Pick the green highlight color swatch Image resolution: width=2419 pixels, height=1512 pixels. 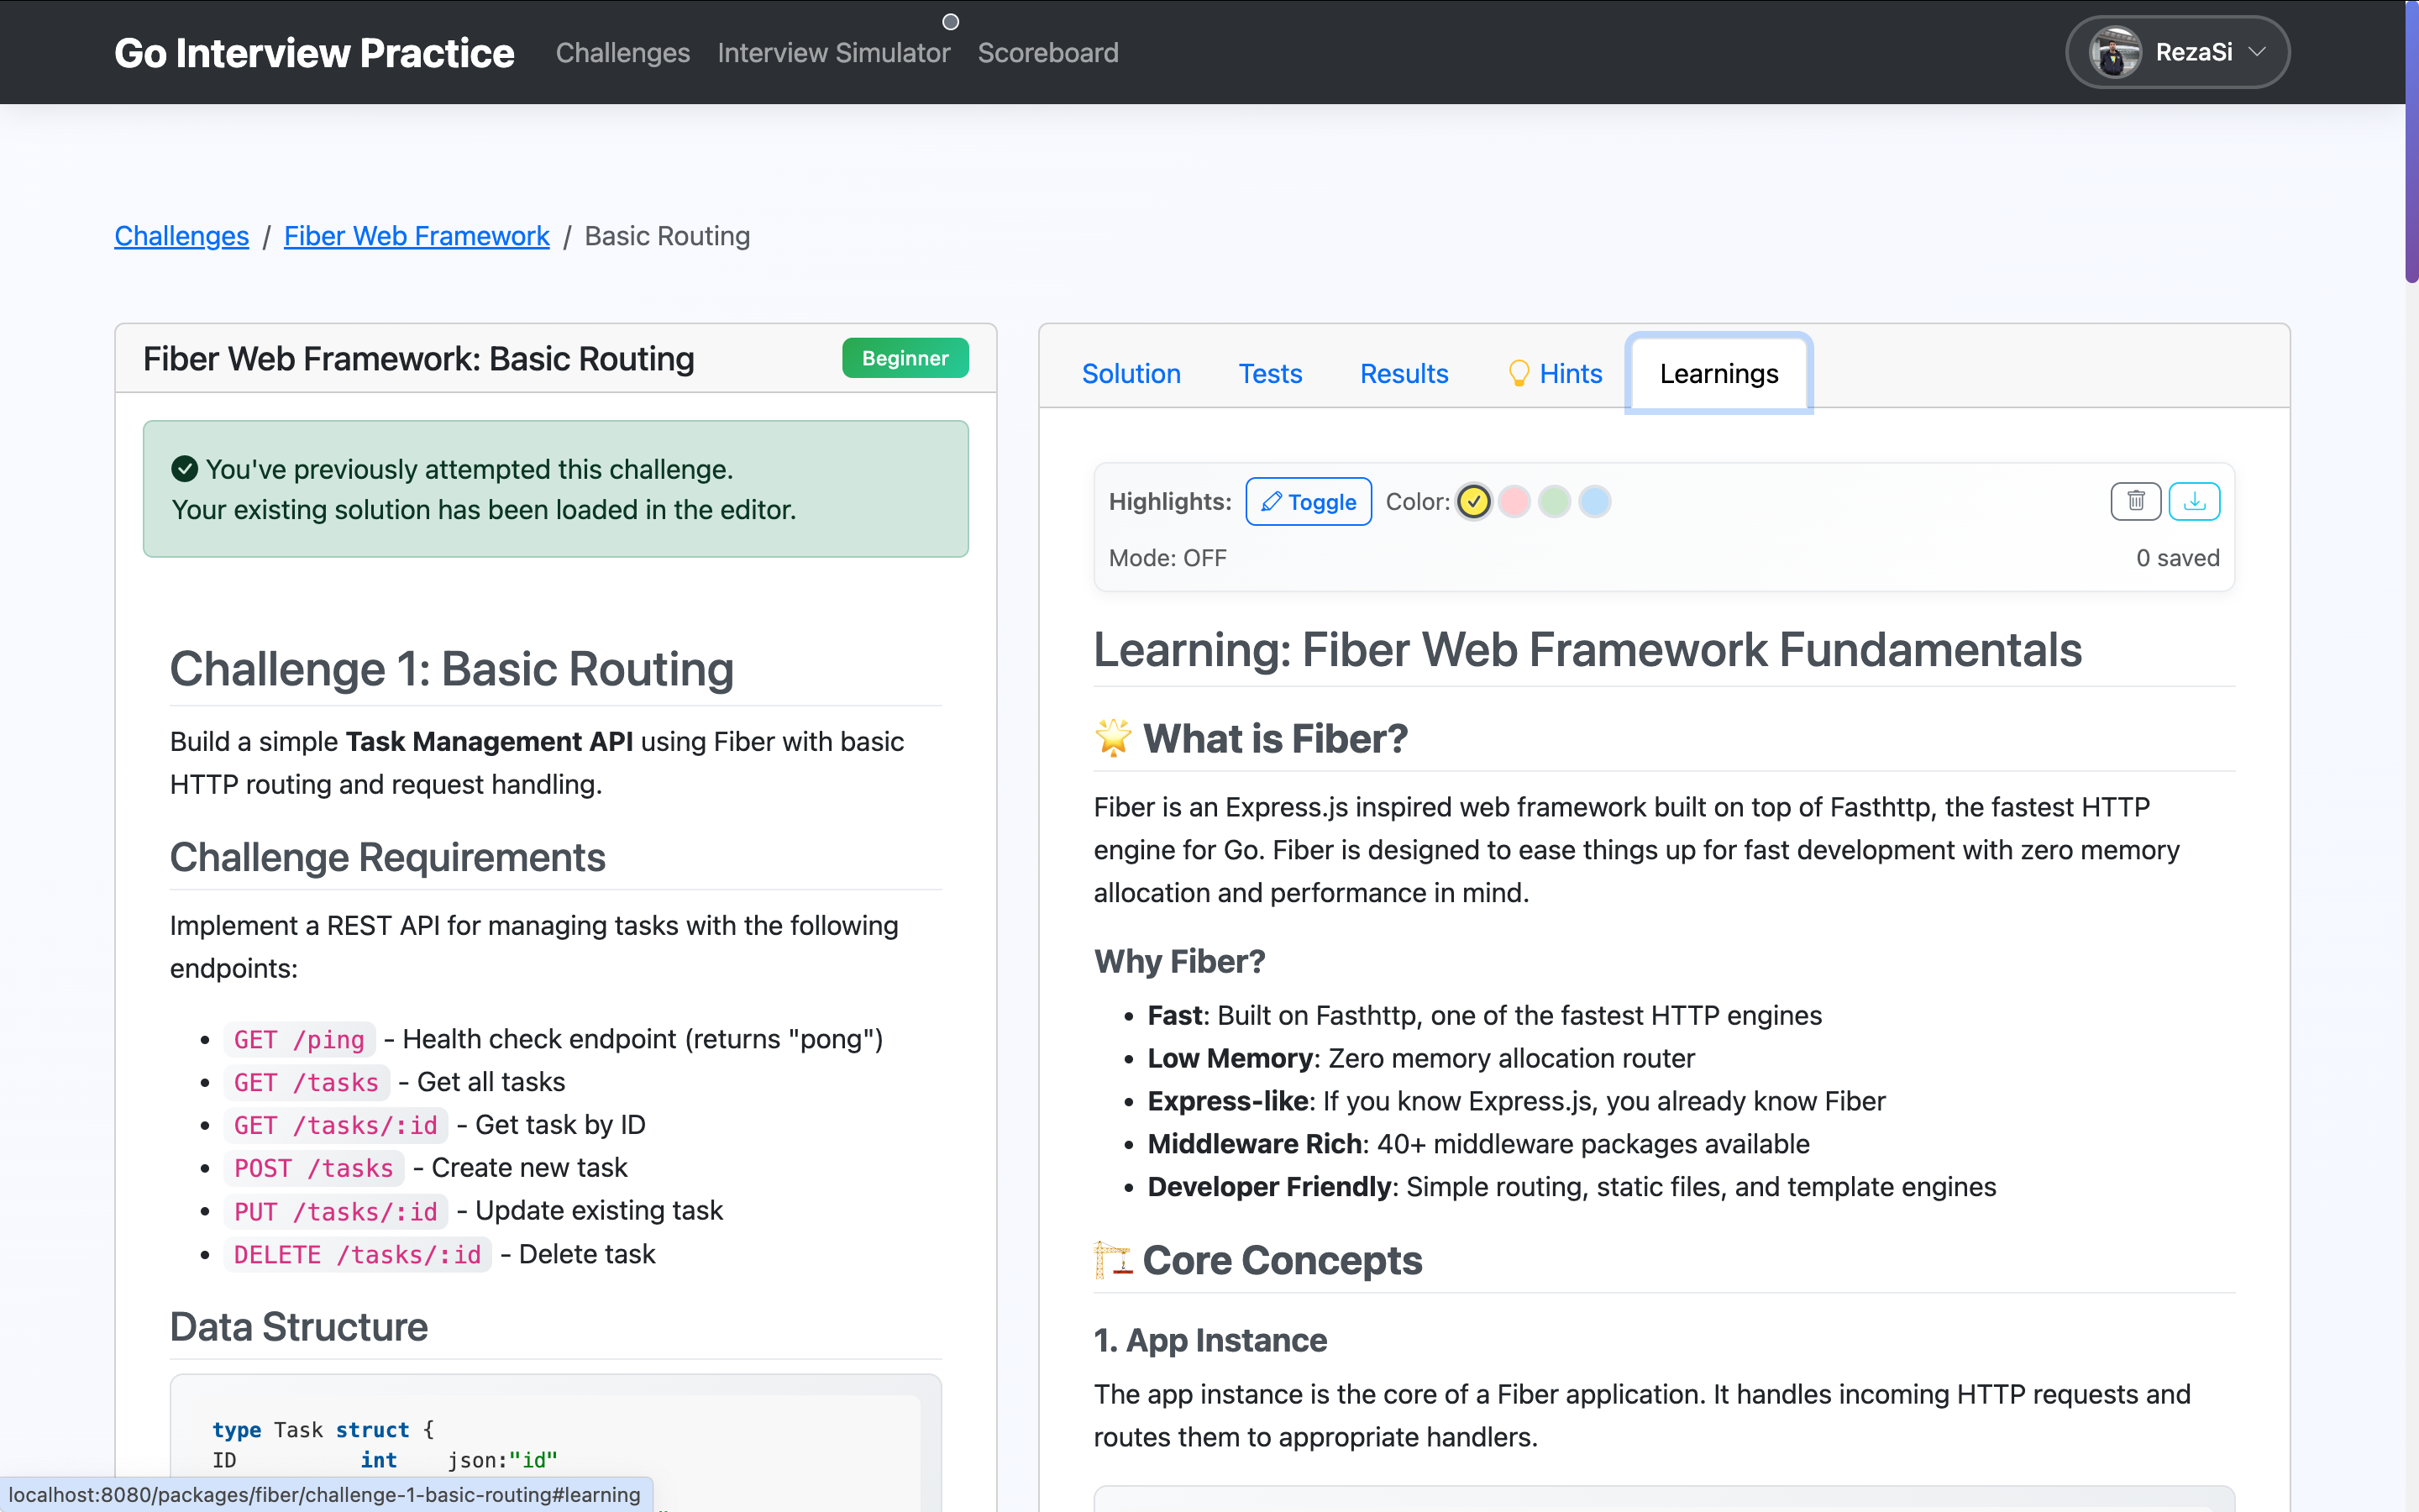pyautogui.click(x=1555, y=501)
